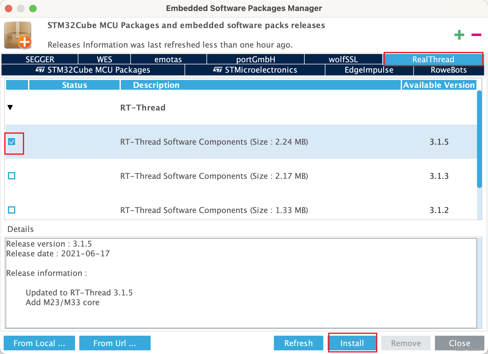
Task: Click the Install button
Action: coord(352,343)
